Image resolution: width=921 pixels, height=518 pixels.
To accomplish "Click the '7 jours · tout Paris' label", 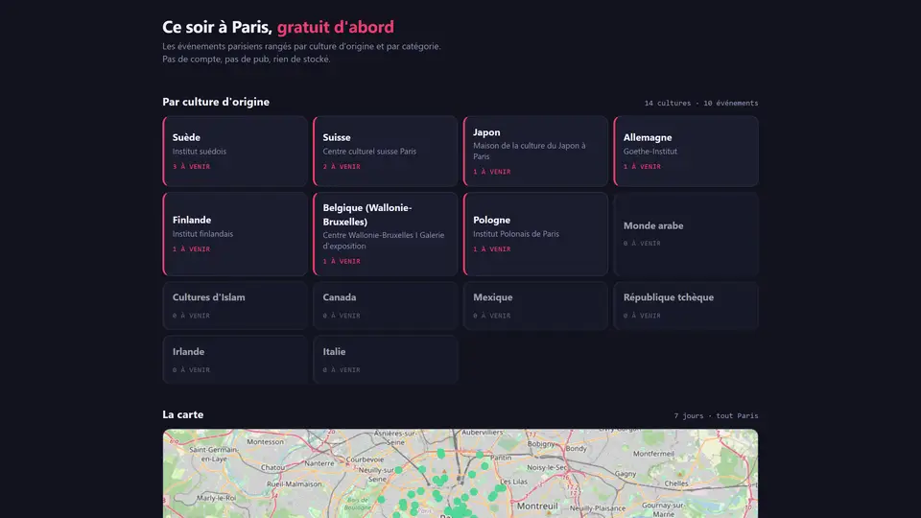I will pos(716,415).
